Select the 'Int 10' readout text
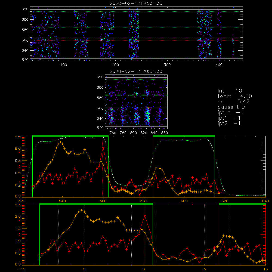Screen dimensions: 272x272 tap(230, 91)
